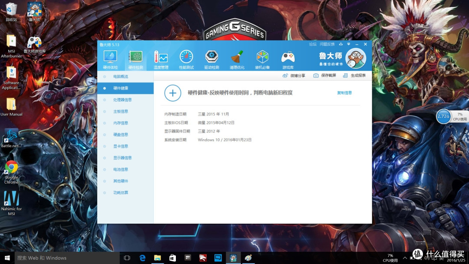The width and height of the screenshot is (469, 264).
Task: Select 主板信息 in sidebar
Action: tap(126, 112)
